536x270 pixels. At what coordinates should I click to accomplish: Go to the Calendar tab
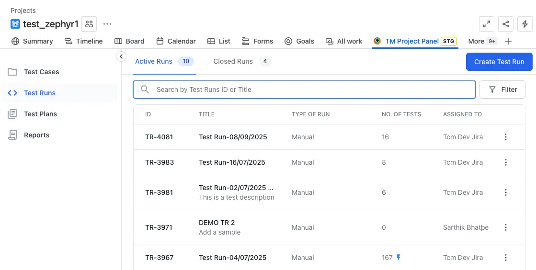tap(176, 41)
